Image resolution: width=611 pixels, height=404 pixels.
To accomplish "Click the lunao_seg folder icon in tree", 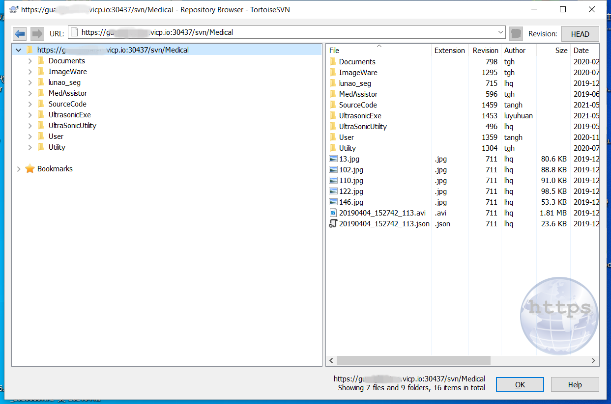I will coord(41,82).
